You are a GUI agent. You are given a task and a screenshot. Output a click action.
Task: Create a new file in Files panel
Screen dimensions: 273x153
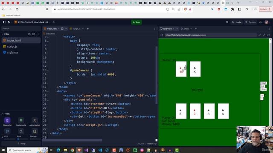coord(29,34)
